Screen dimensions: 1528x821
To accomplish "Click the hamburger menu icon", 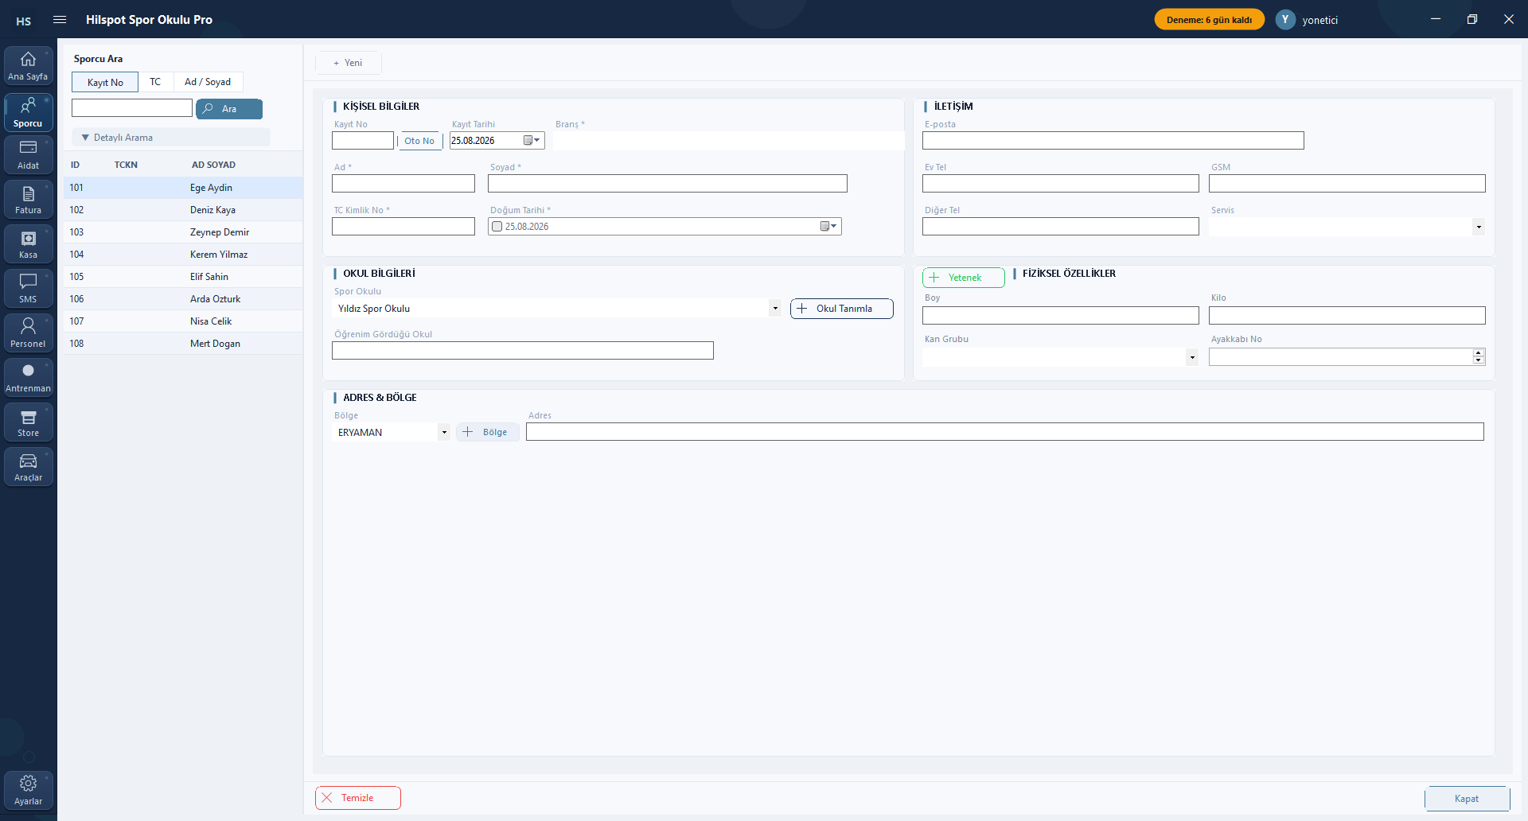I will [60, 20].
